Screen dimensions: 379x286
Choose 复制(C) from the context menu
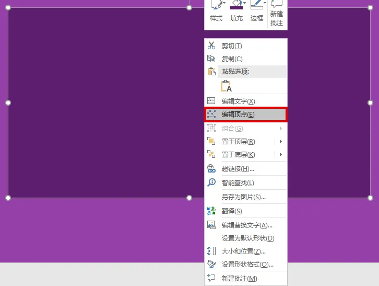246,59
